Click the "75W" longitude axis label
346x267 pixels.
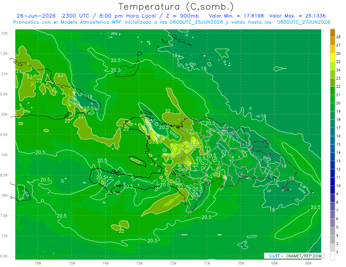tap(72, 263)
